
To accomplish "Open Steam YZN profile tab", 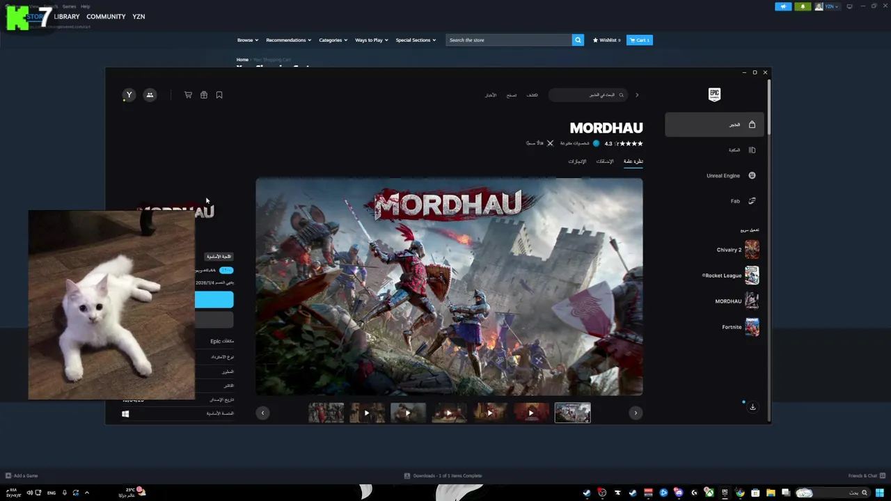I will (139, 17).
